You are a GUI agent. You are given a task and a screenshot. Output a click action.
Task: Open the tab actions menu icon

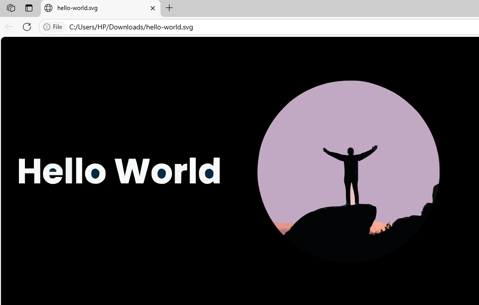(29, 8)
